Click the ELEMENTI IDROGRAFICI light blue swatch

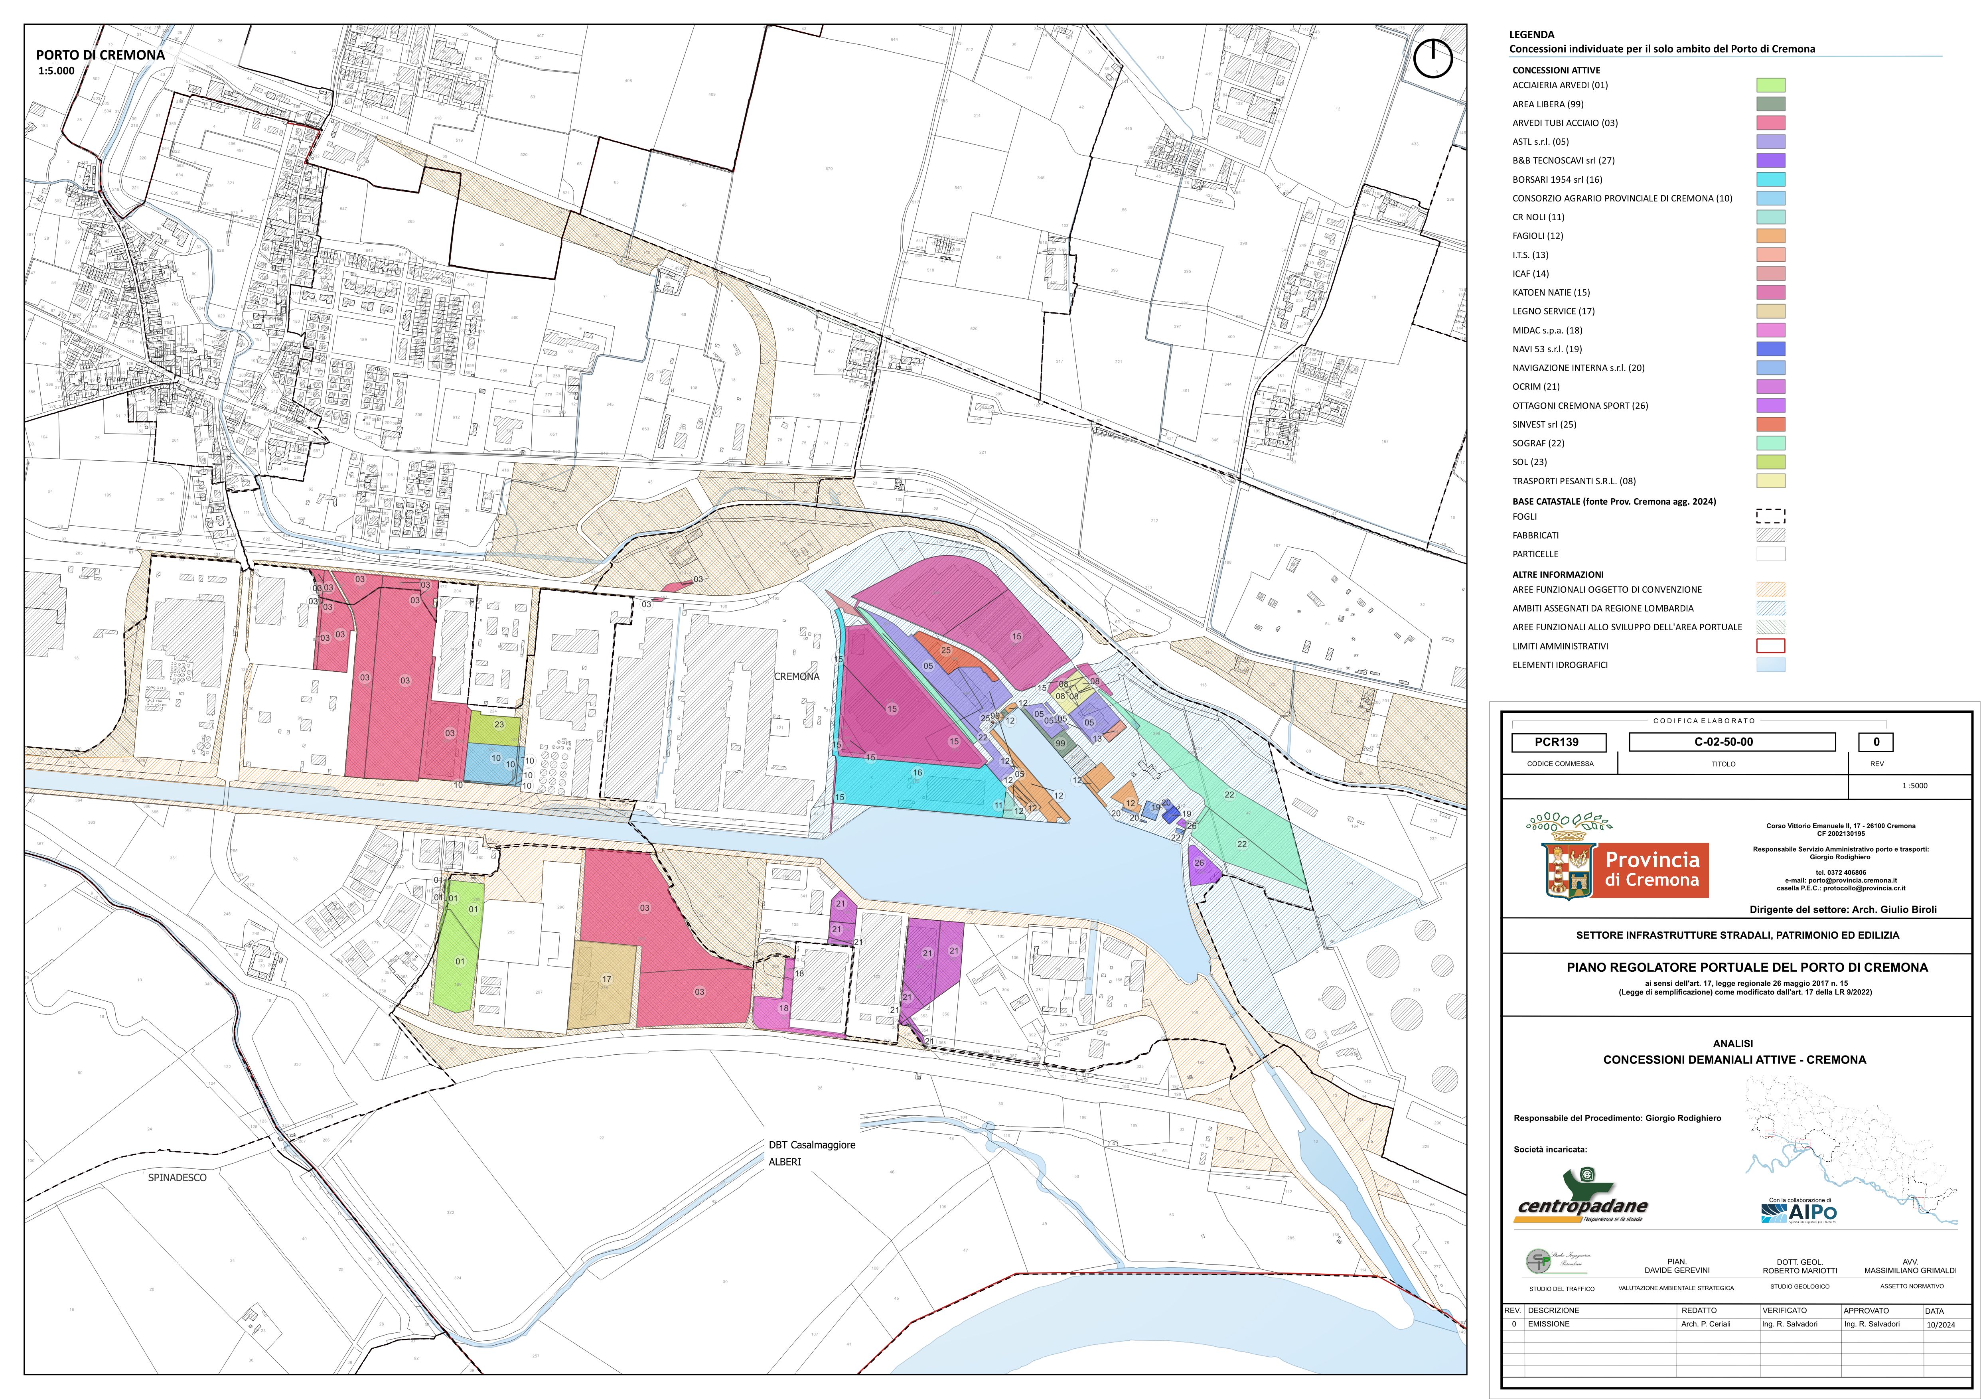tap(1770, 665)
